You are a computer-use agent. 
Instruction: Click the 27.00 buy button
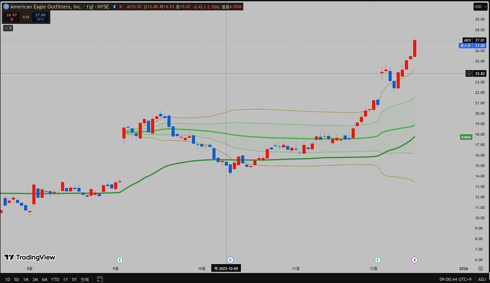(40, 17)
